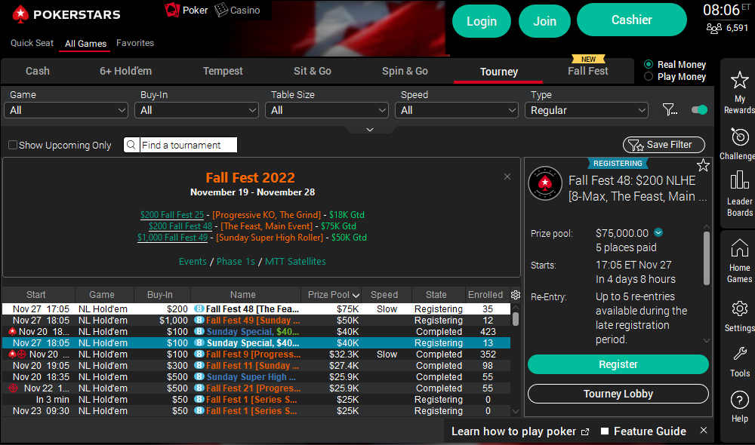Viewport: 755px width, 445px height.
Task: Register for Fall Fest 48
Action: [x=618, y=364]
